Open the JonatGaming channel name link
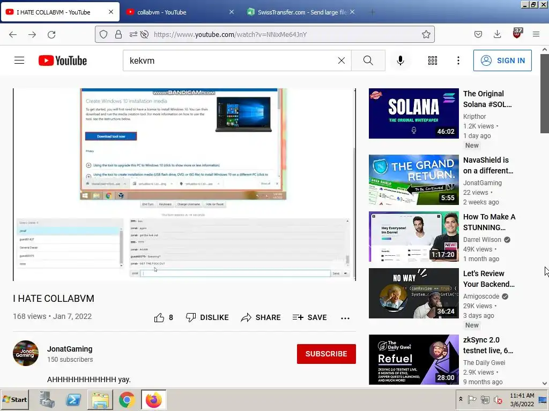The height and width of the screenshot is (411, 549). click(70, 349)
